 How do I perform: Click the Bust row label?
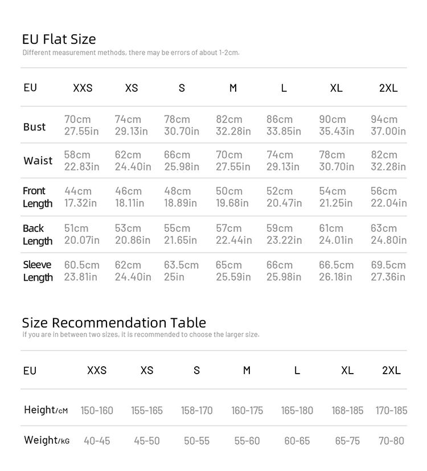(x=35, y=127)
